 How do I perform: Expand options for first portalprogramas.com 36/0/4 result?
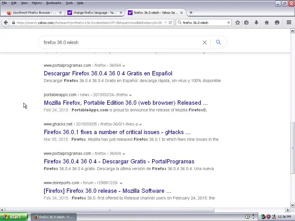point(124,66)
